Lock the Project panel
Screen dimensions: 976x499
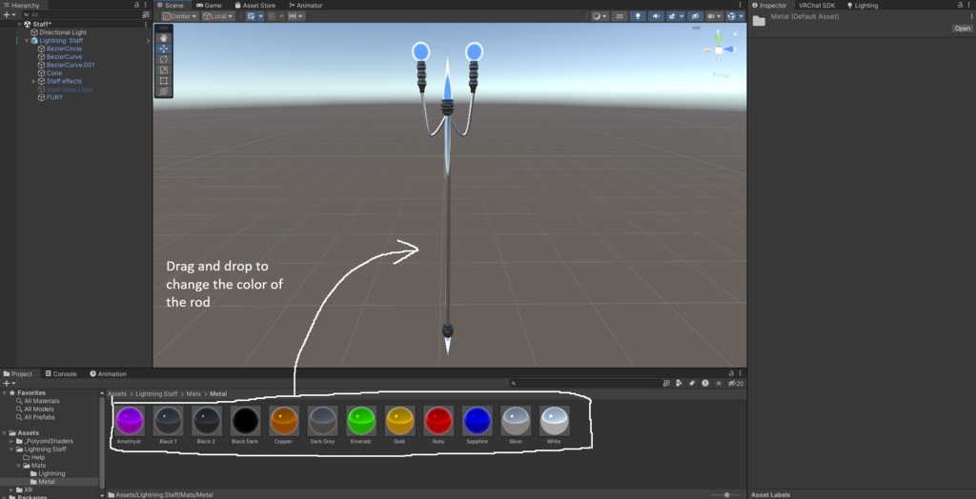(731, 373)
